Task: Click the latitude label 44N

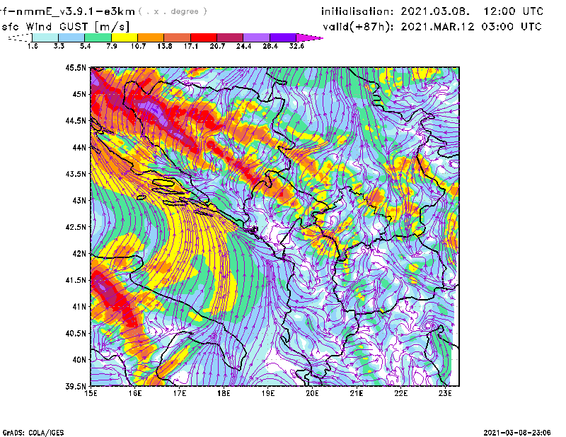Action: [x=79, y=147]
